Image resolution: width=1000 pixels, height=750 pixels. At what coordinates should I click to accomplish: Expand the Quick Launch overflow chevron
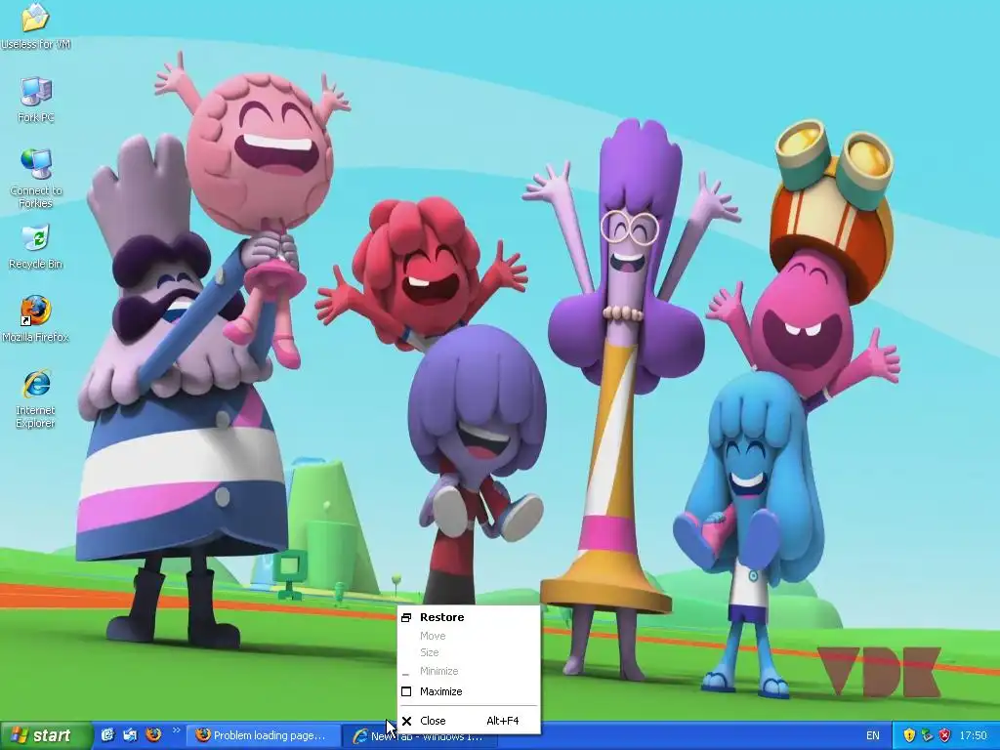tap(176, 730)
